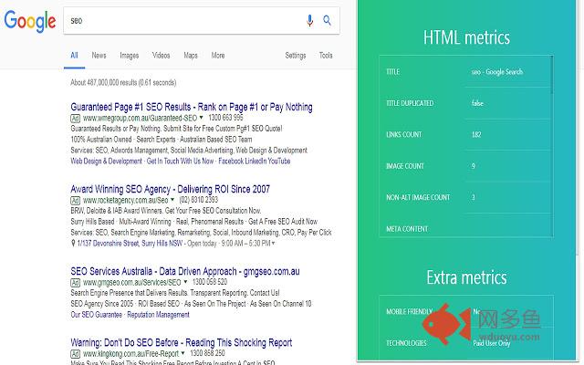This screenshot has width=584, height=365.
Task: Open 'SEO Services Australia' ad link
Action: [185, 272]
